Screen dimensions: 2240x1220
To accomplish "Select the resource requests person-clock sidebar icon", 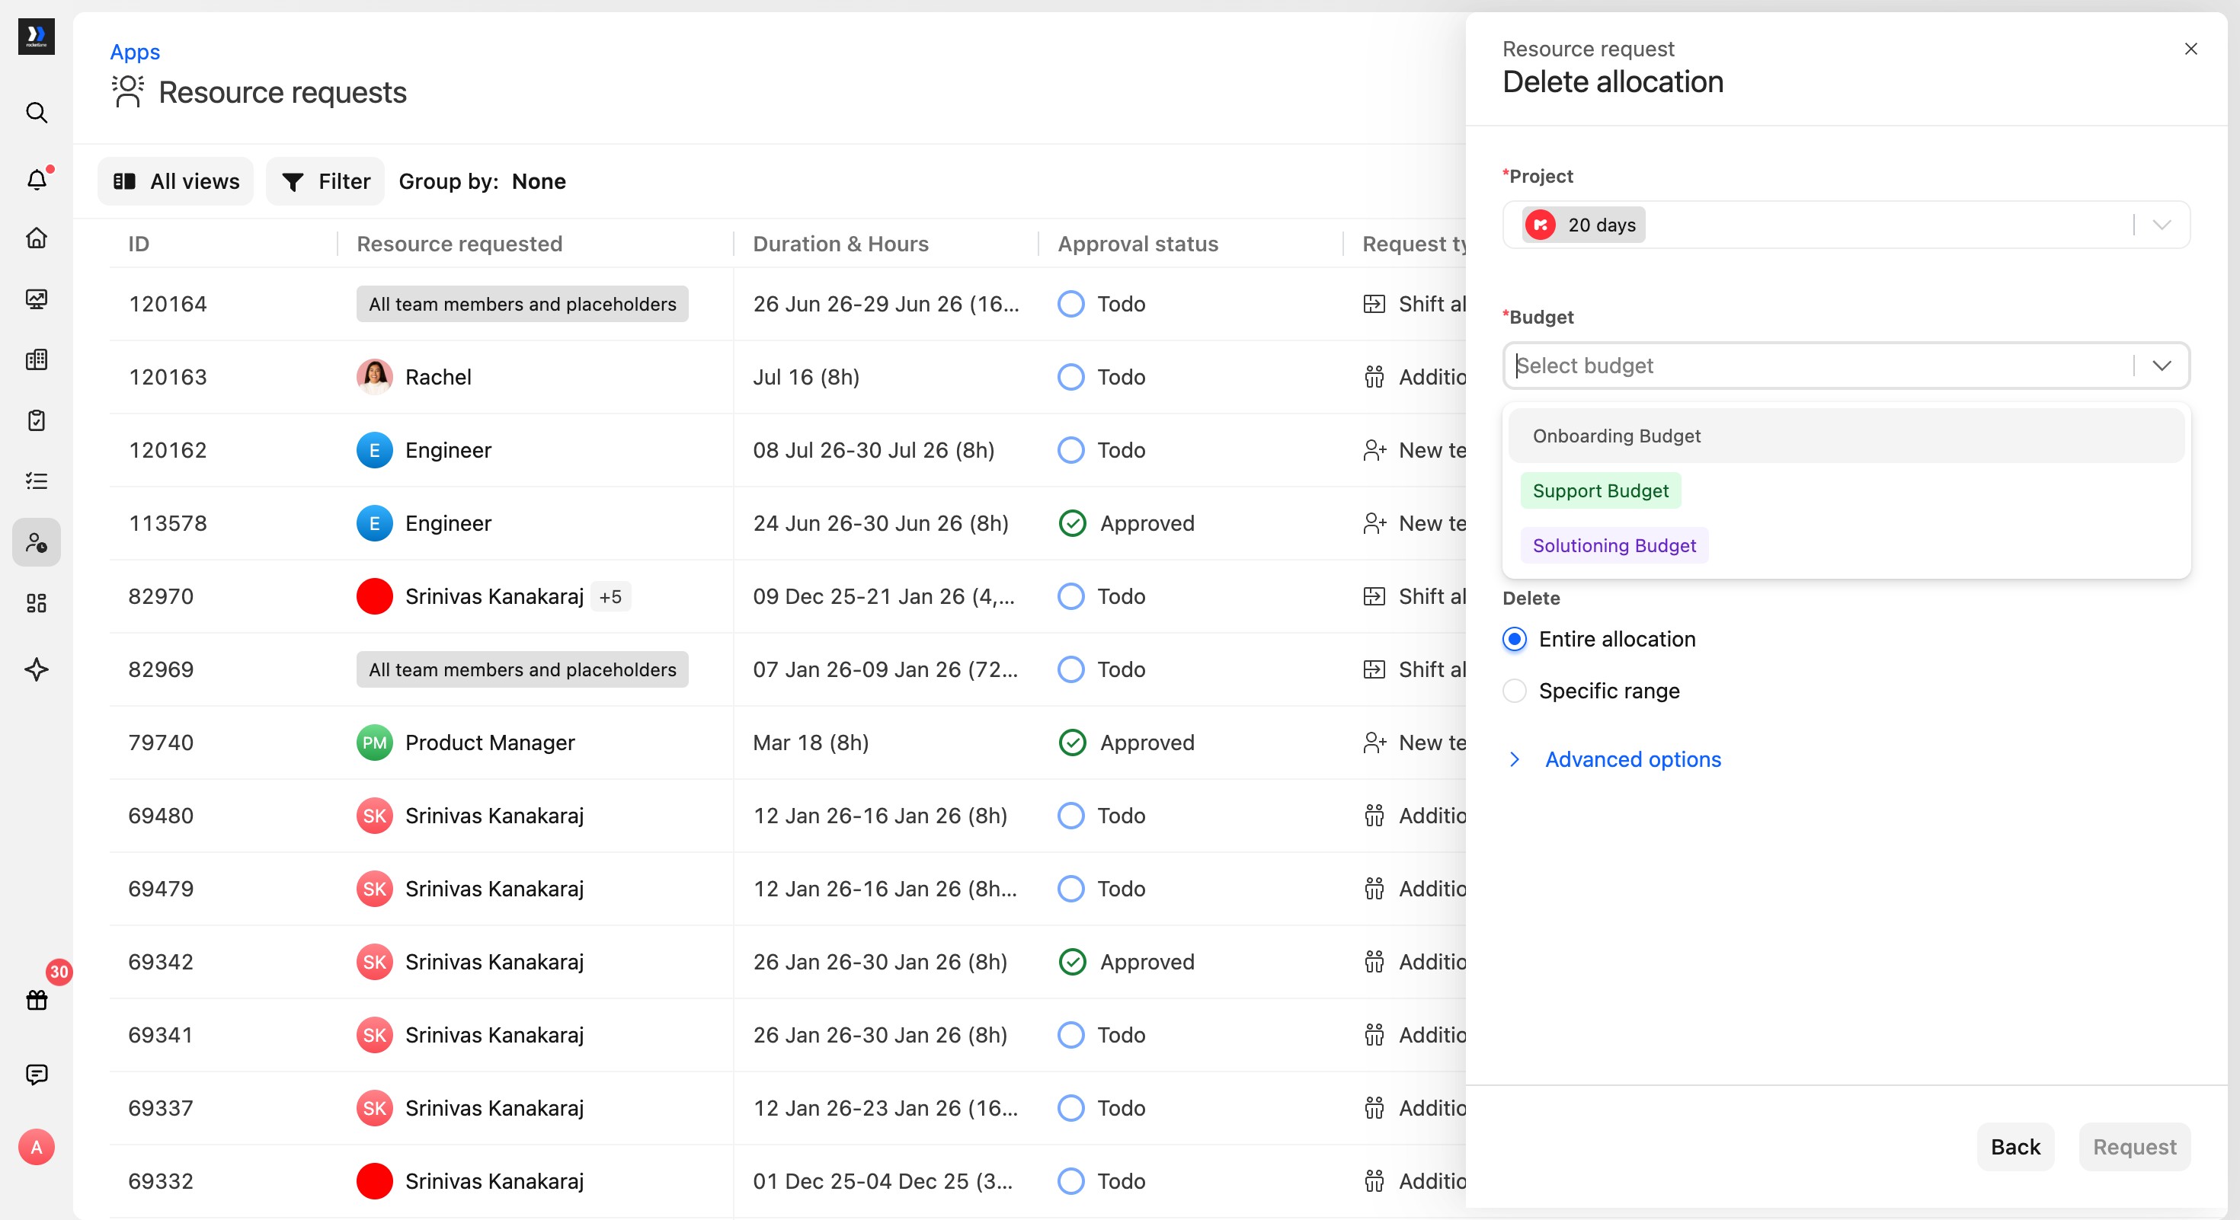I will pos(37,543).
